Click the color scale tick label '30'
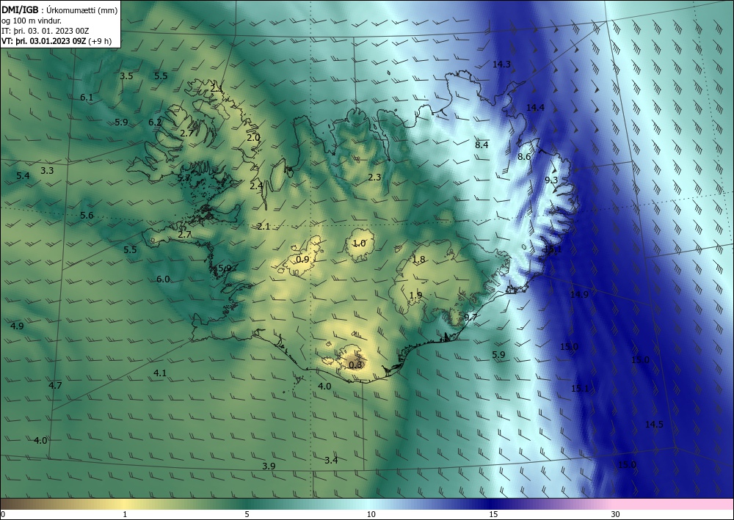Image resolution: width=734 pixels, height=520 pixels. [616, 515]
